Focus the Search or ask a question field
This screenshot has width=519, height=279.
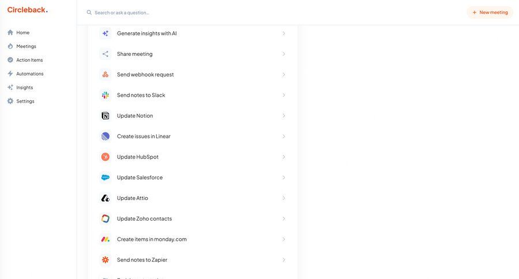tap(173, 12)
